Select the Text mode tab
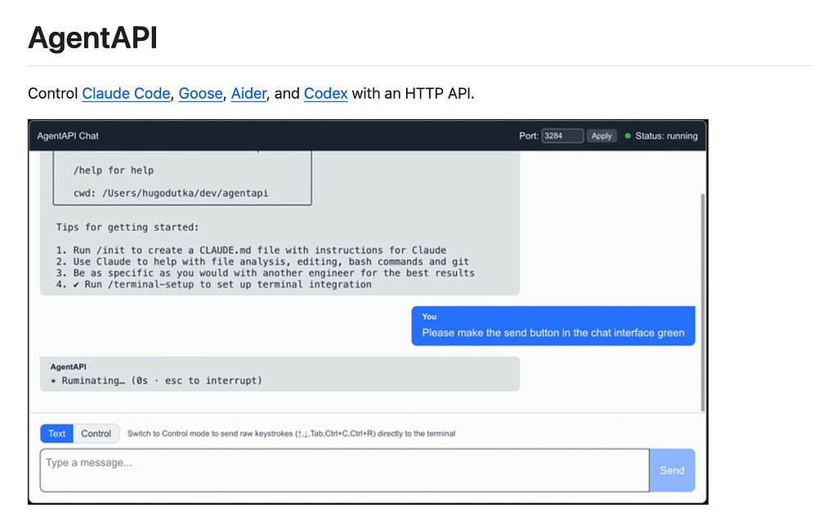 (56, 433)
